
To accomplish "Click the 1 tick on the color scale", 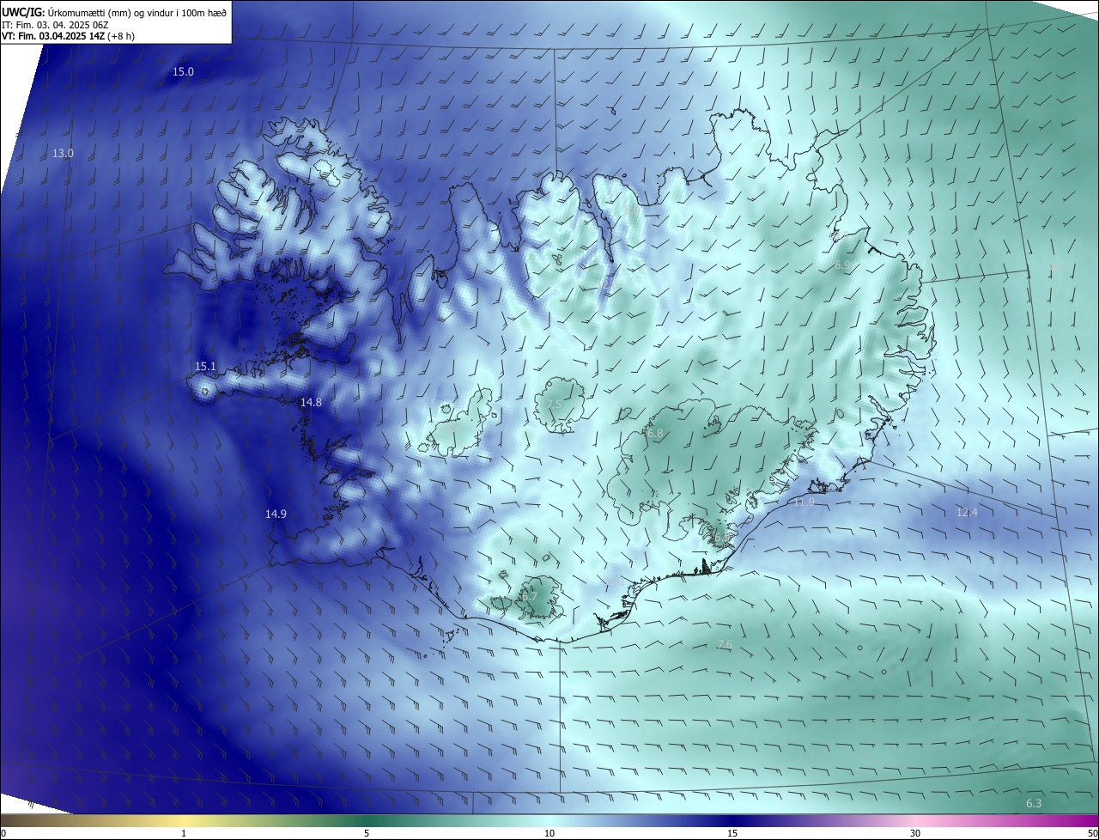I will pos(184,834).
